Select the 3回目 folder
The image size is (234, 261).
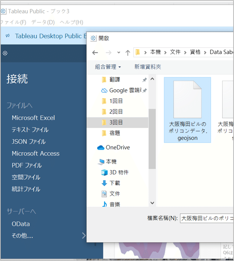[117, 122]
